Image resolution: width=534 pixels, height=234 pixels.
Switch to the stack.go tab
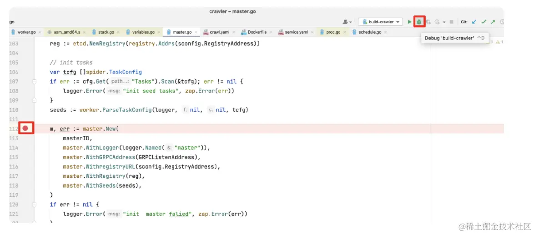point(106,32)
